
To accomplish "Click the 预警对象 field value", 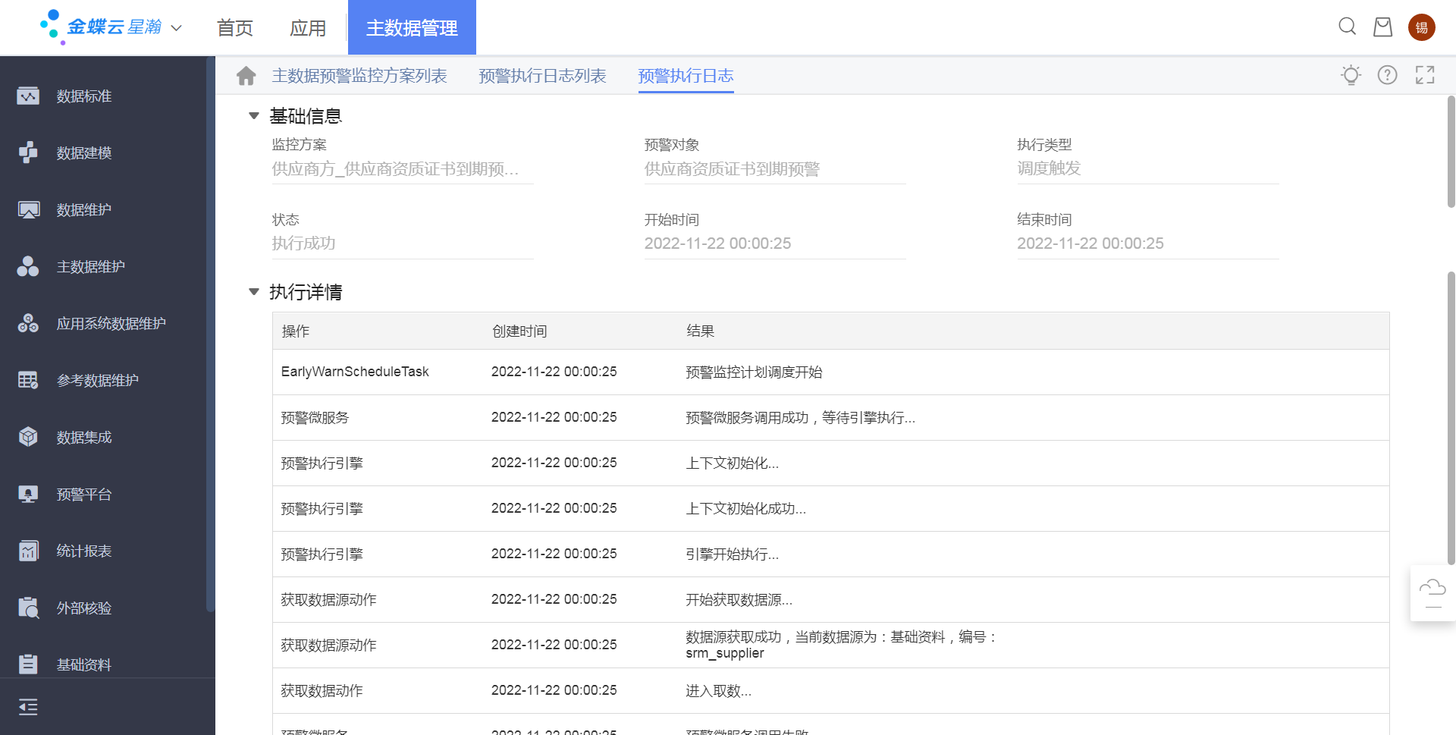I will [x=775, y=169].
